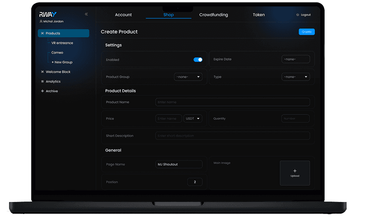The width and height of the screenshot is (365, 223).
Task: Click the Product Details heading
Action: pos(121,91)
